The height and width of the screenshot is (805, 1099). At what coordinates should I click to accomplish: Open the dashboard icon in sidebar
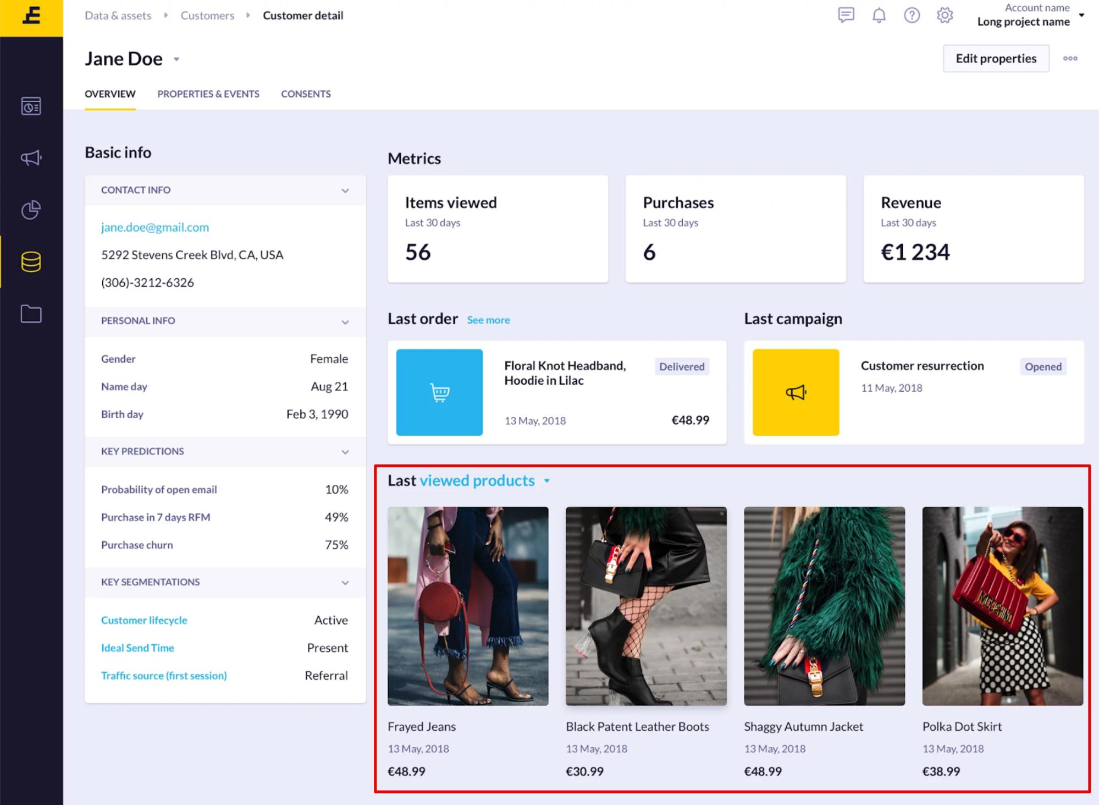[x=31, y=106]
